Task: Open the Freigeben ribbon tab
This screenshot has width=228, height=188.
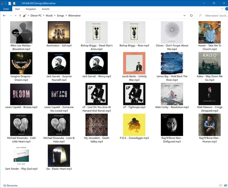Action: click(x=31, y=9)
